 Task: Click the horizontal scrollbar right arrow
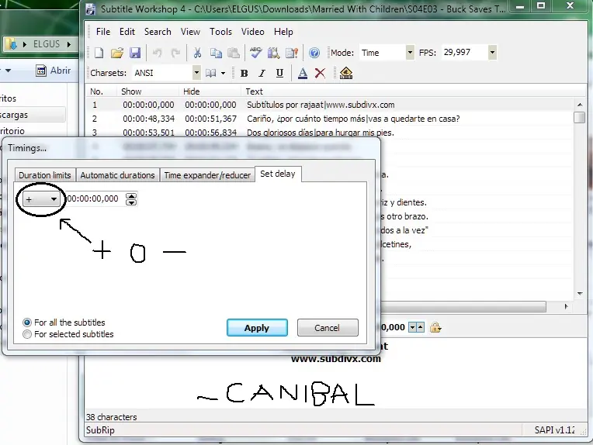566,306
